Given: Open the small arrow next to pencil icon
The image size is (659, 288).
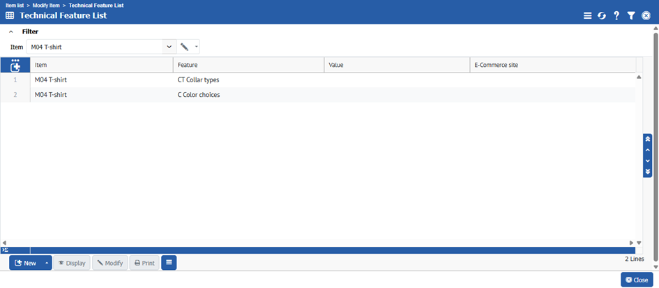Looking at the screenshot, I should [x=197, y=47].
